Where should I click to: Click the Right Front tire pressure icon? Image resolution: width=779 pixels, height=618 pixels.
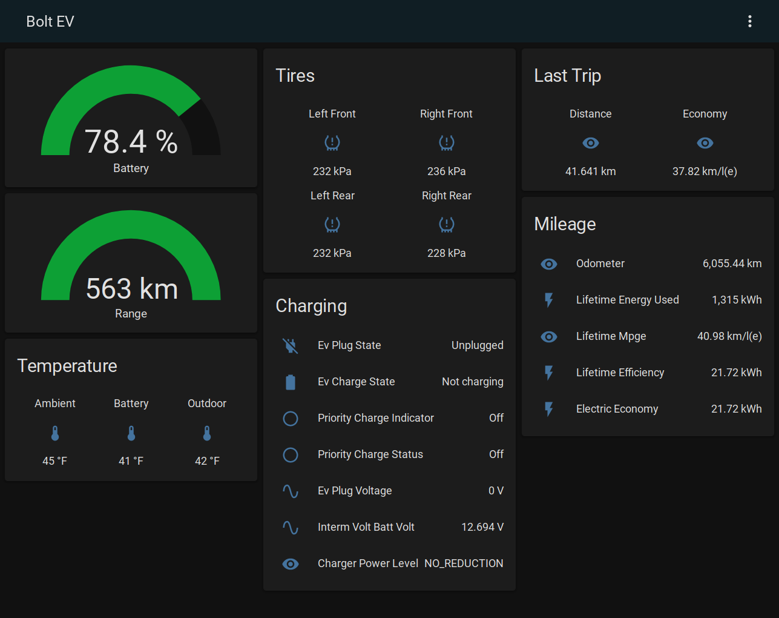(x=446, y=143)
